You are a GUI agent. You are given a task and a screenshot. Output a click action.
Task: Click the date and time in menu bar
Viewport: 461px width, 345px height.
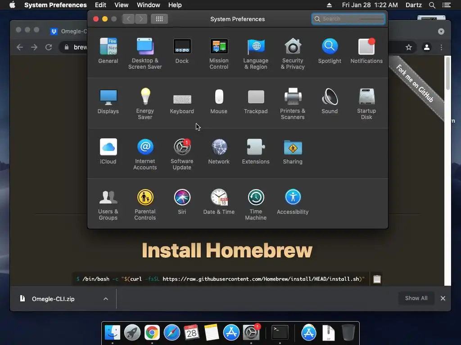tap(370, 5)
